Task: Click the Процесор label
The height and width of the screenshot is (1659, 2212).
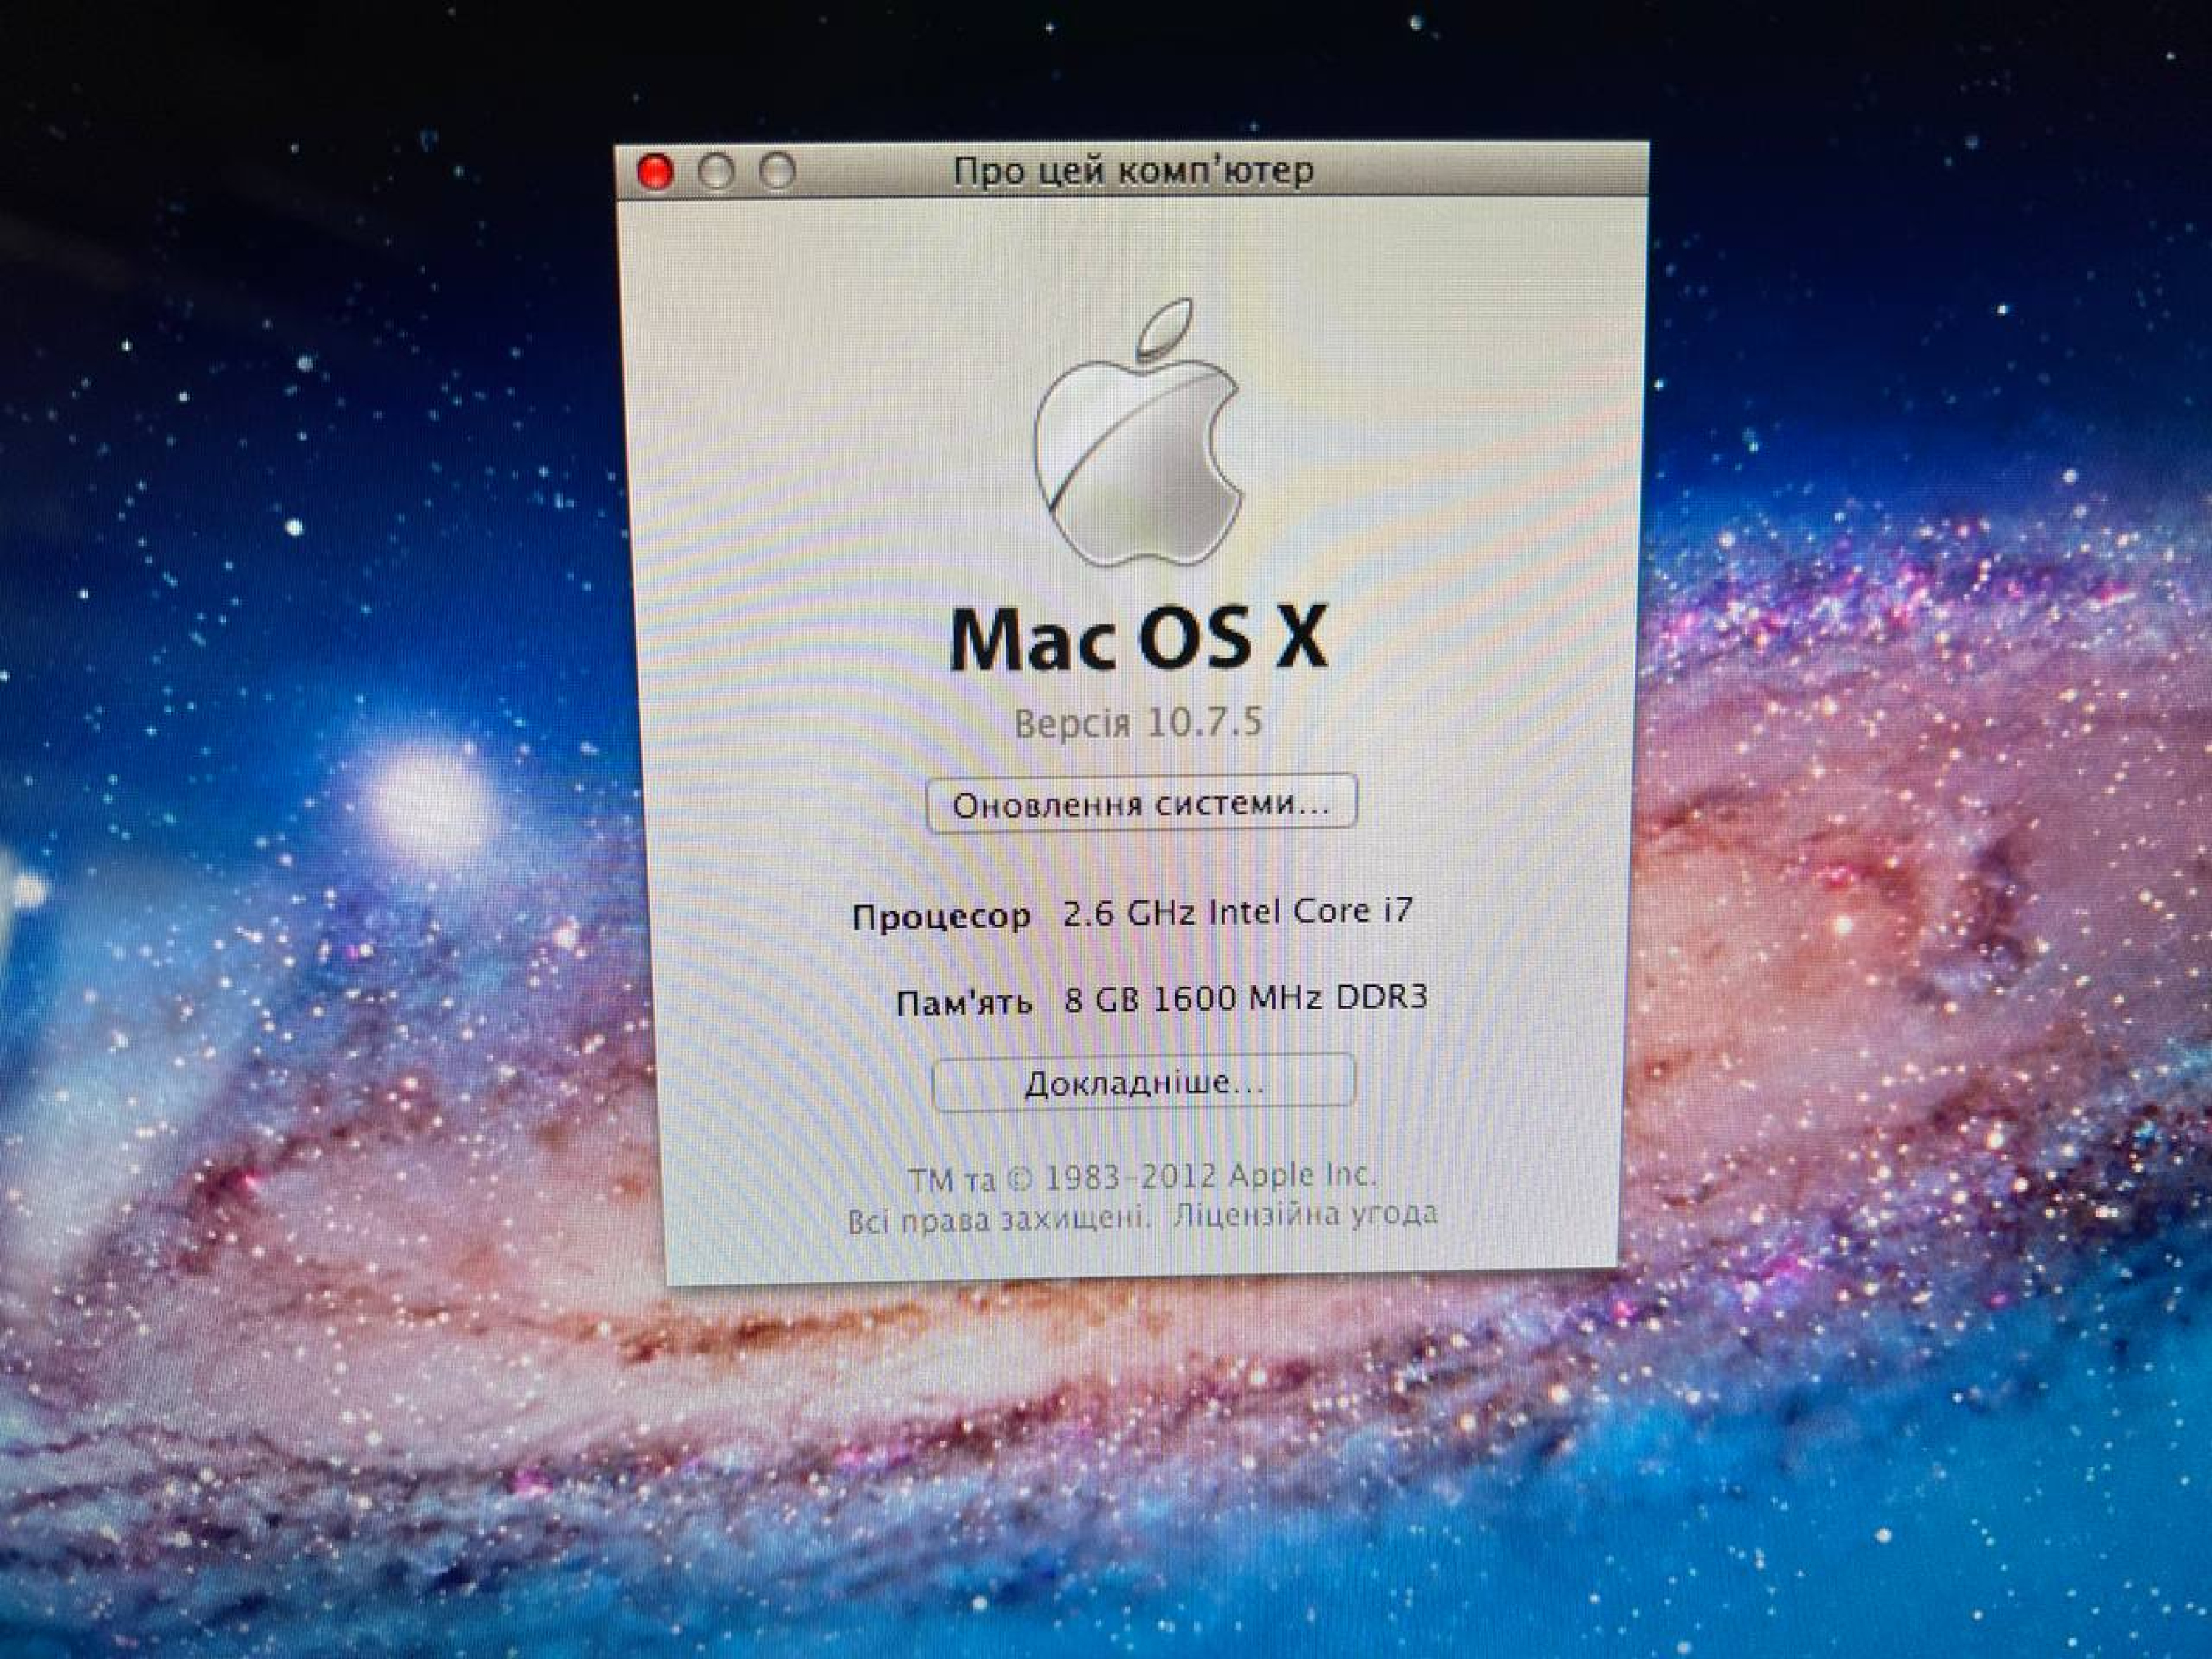Action: (941, 917)
